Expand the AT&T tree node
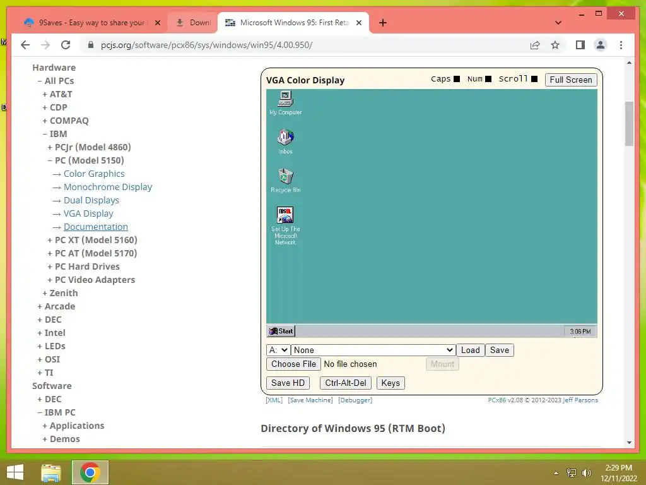 pos(57,94)
